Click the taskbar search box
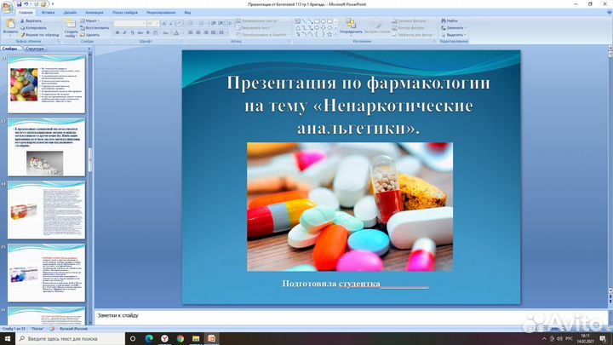613x345 pixels. (x=71, y=338)
